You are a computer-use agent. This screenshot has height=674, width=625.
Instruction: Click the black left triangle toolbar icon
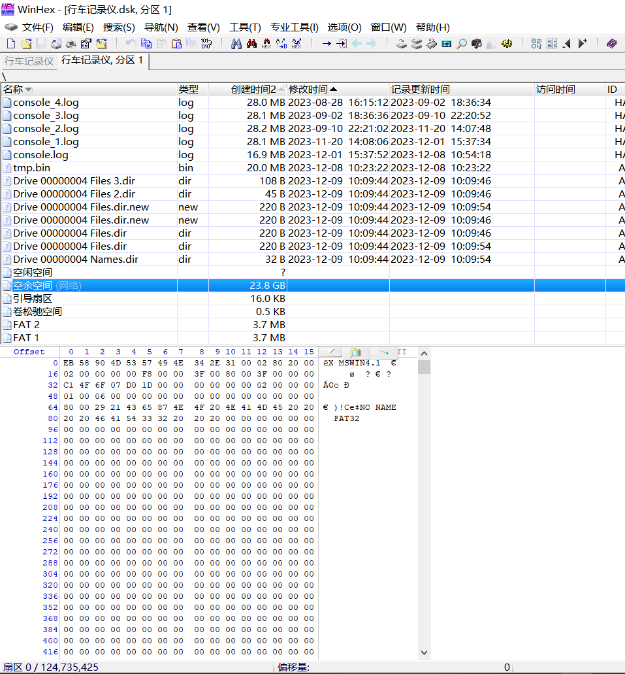pos(567,43)
